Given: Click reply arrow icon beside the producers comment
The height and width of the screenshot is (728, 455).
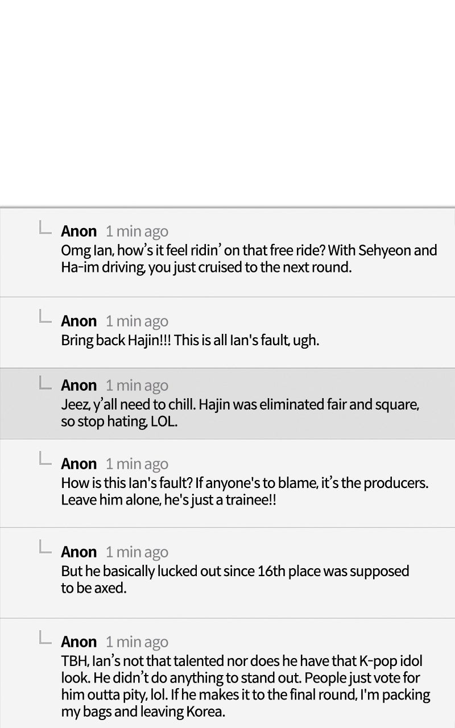Looking at the screenshot, I should (x=45, y=460).
